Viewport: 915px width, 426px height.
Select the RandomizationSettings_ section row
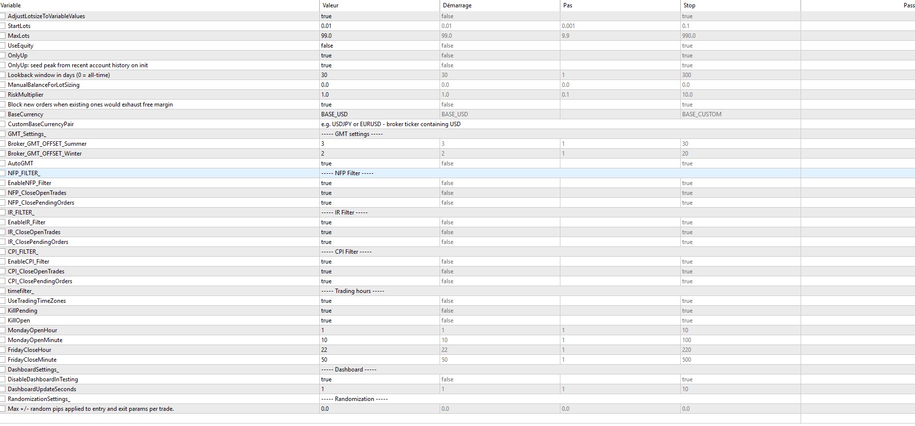click(457, 399)
